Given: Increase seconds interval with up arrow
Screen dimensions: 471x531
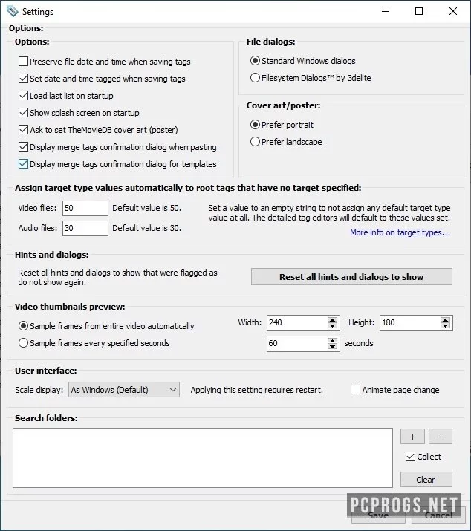Looking at the screenshot, I should [332, 341].
